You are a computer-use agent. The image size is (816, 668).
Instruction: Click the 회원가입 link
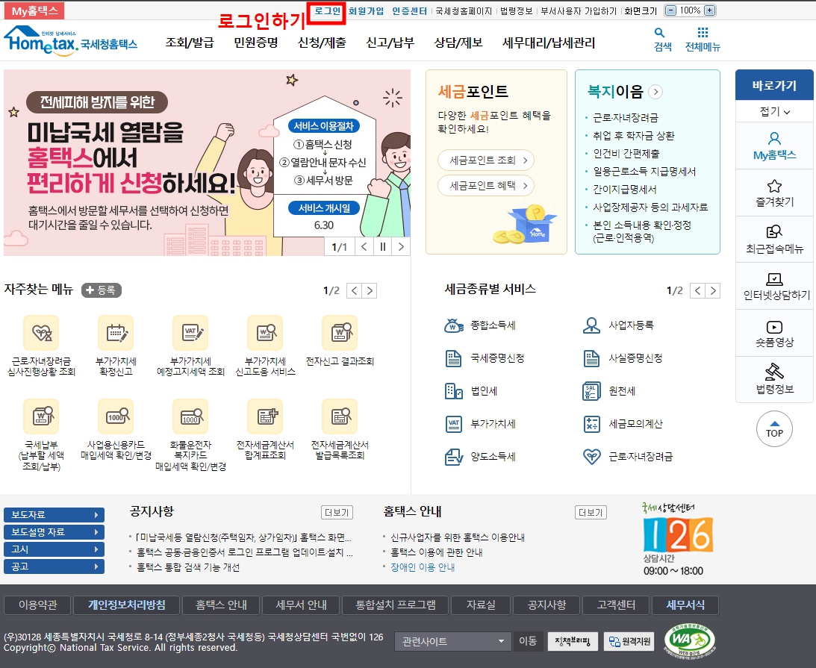click(366, 11)
